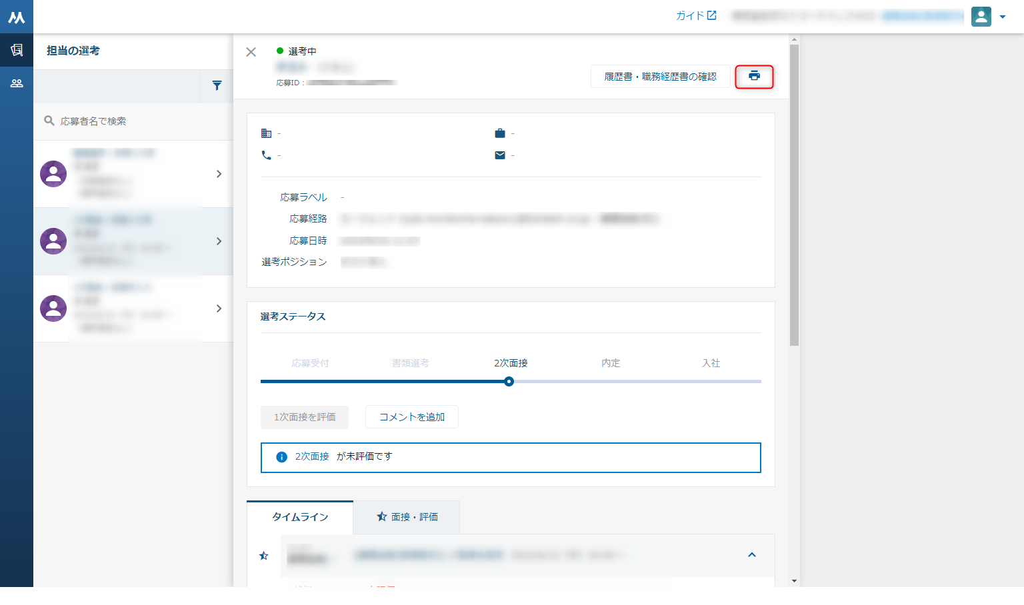Click the 応募経路 field label

(308, 219)
